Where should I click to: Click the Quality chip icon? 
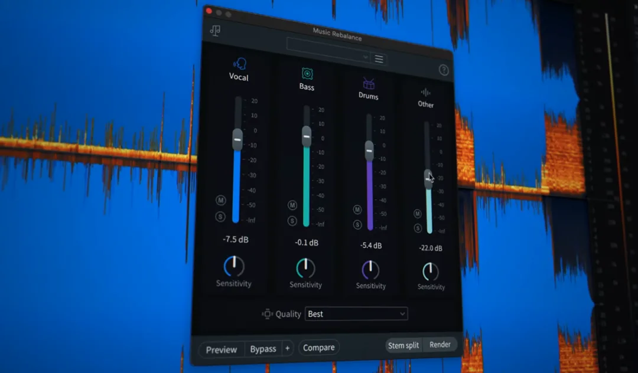267,313
